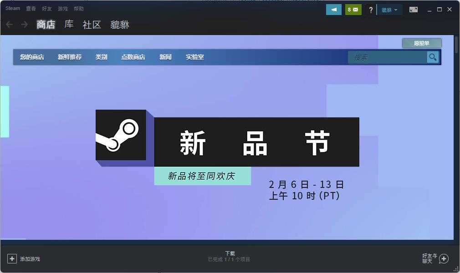Click the question mark help icon
This screenshot has width=460, height=273.
(x=371, y=10)
